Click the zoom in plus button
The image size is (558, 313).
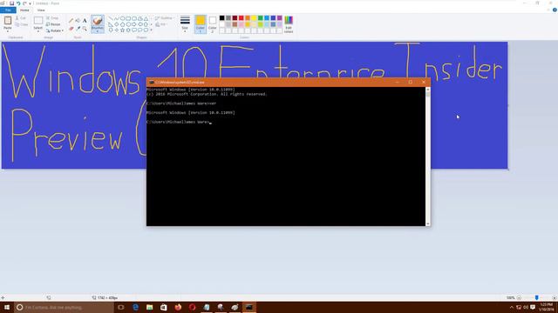(555, 297)
